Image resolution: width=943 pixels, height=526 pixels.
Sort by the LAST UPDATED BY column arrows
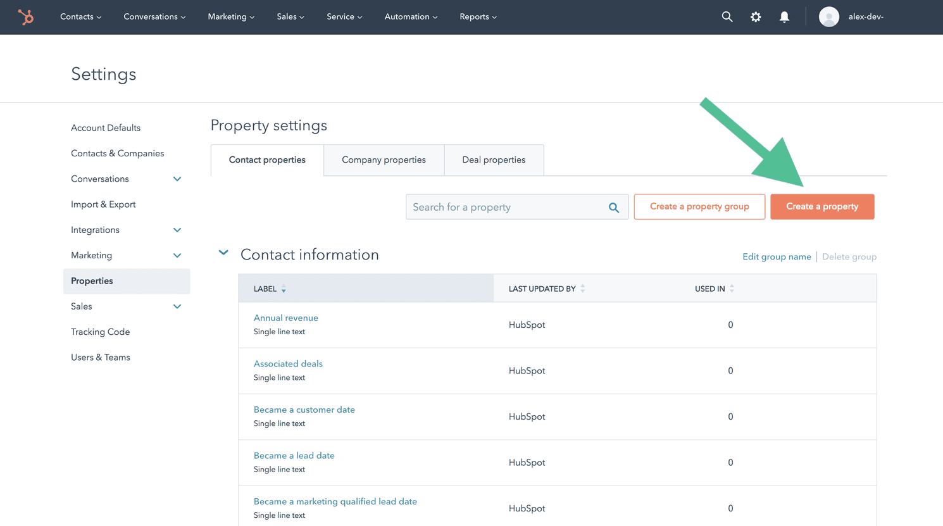[x=582, y=289]
